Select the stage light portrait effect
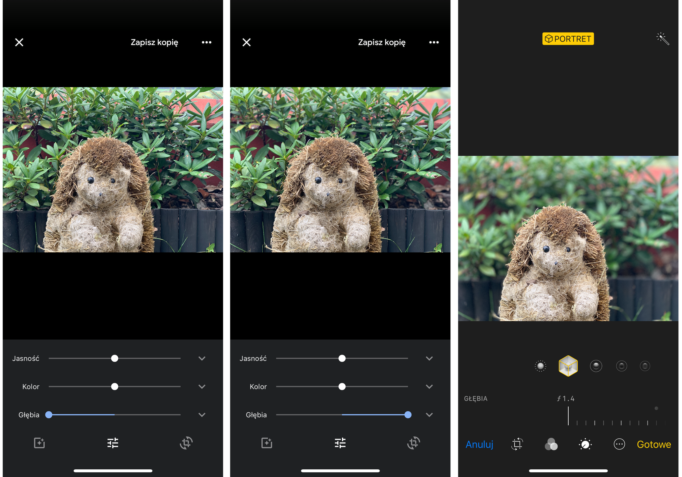682x477 pixels. coord(621,366)
